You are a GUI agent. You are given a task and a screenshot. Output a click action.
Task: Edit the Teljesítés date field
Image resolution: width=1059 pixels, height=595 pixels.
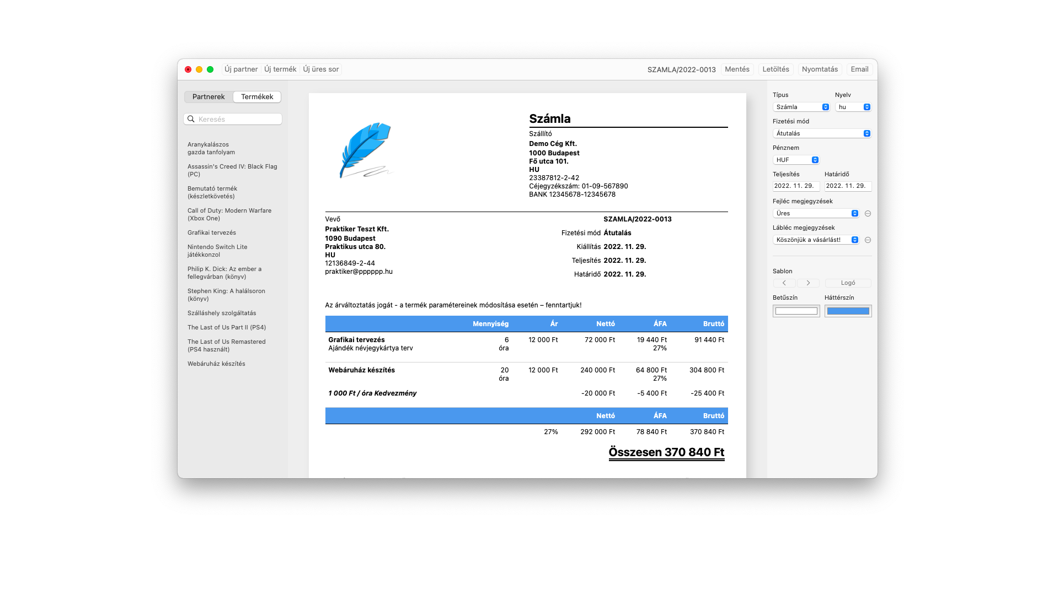tap(795, 186)
